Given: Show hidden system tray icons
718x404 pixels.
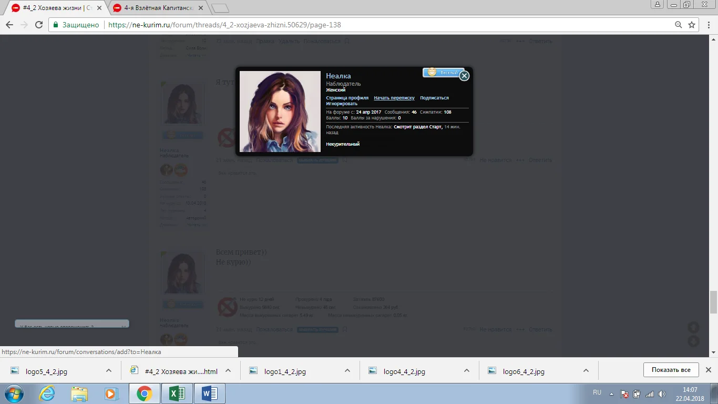Looking at the screenshot, I should [x=611, y=393].
